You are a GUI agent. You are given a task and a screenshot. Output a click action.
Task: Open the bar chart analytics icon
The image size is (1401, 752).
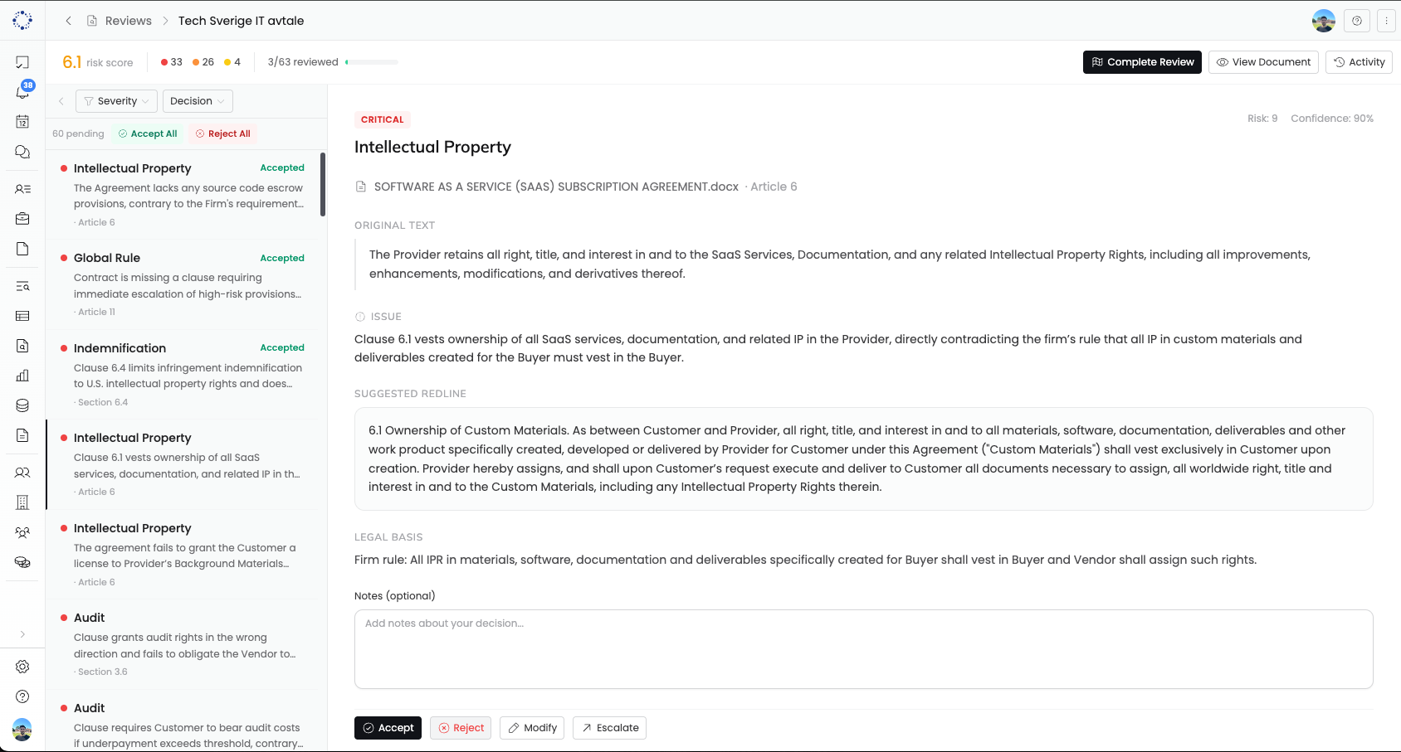[22, 376]
